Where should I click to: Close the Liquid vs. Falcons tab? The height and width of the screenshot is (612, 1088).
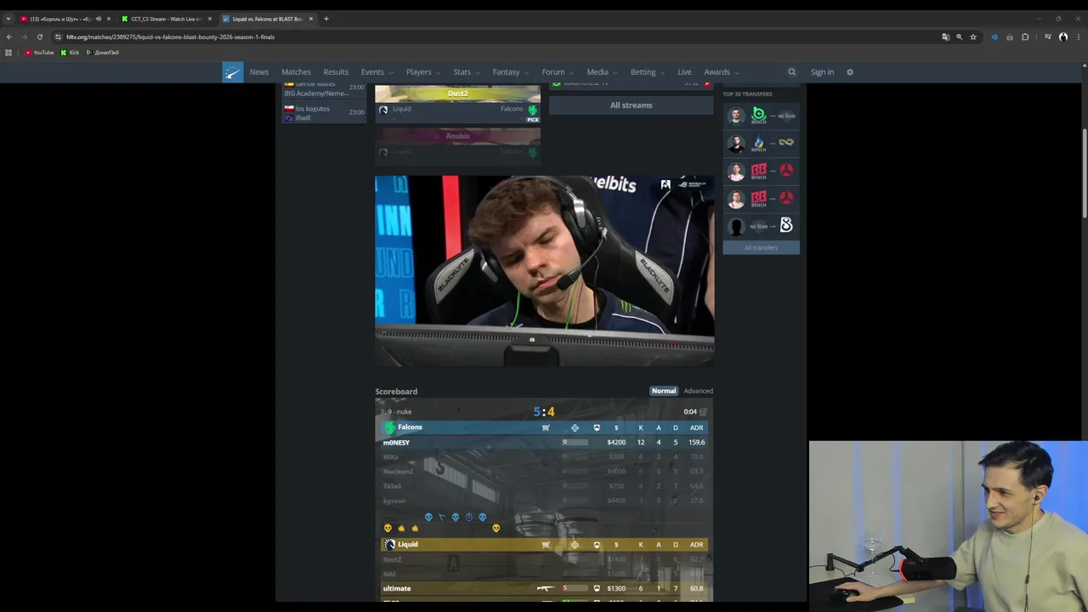pyautogui.click(x=311, y=19)
